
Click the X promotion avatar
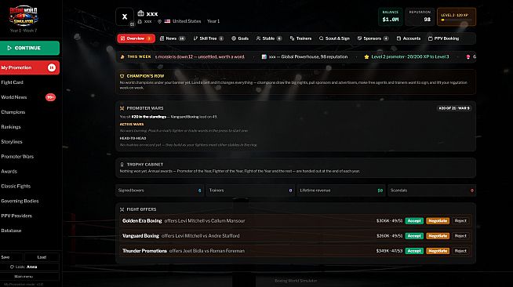coord(125,16)
